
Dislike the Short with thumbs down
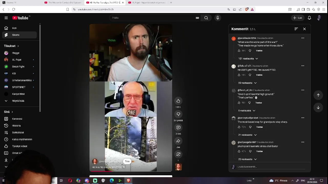tap(178, 114)
